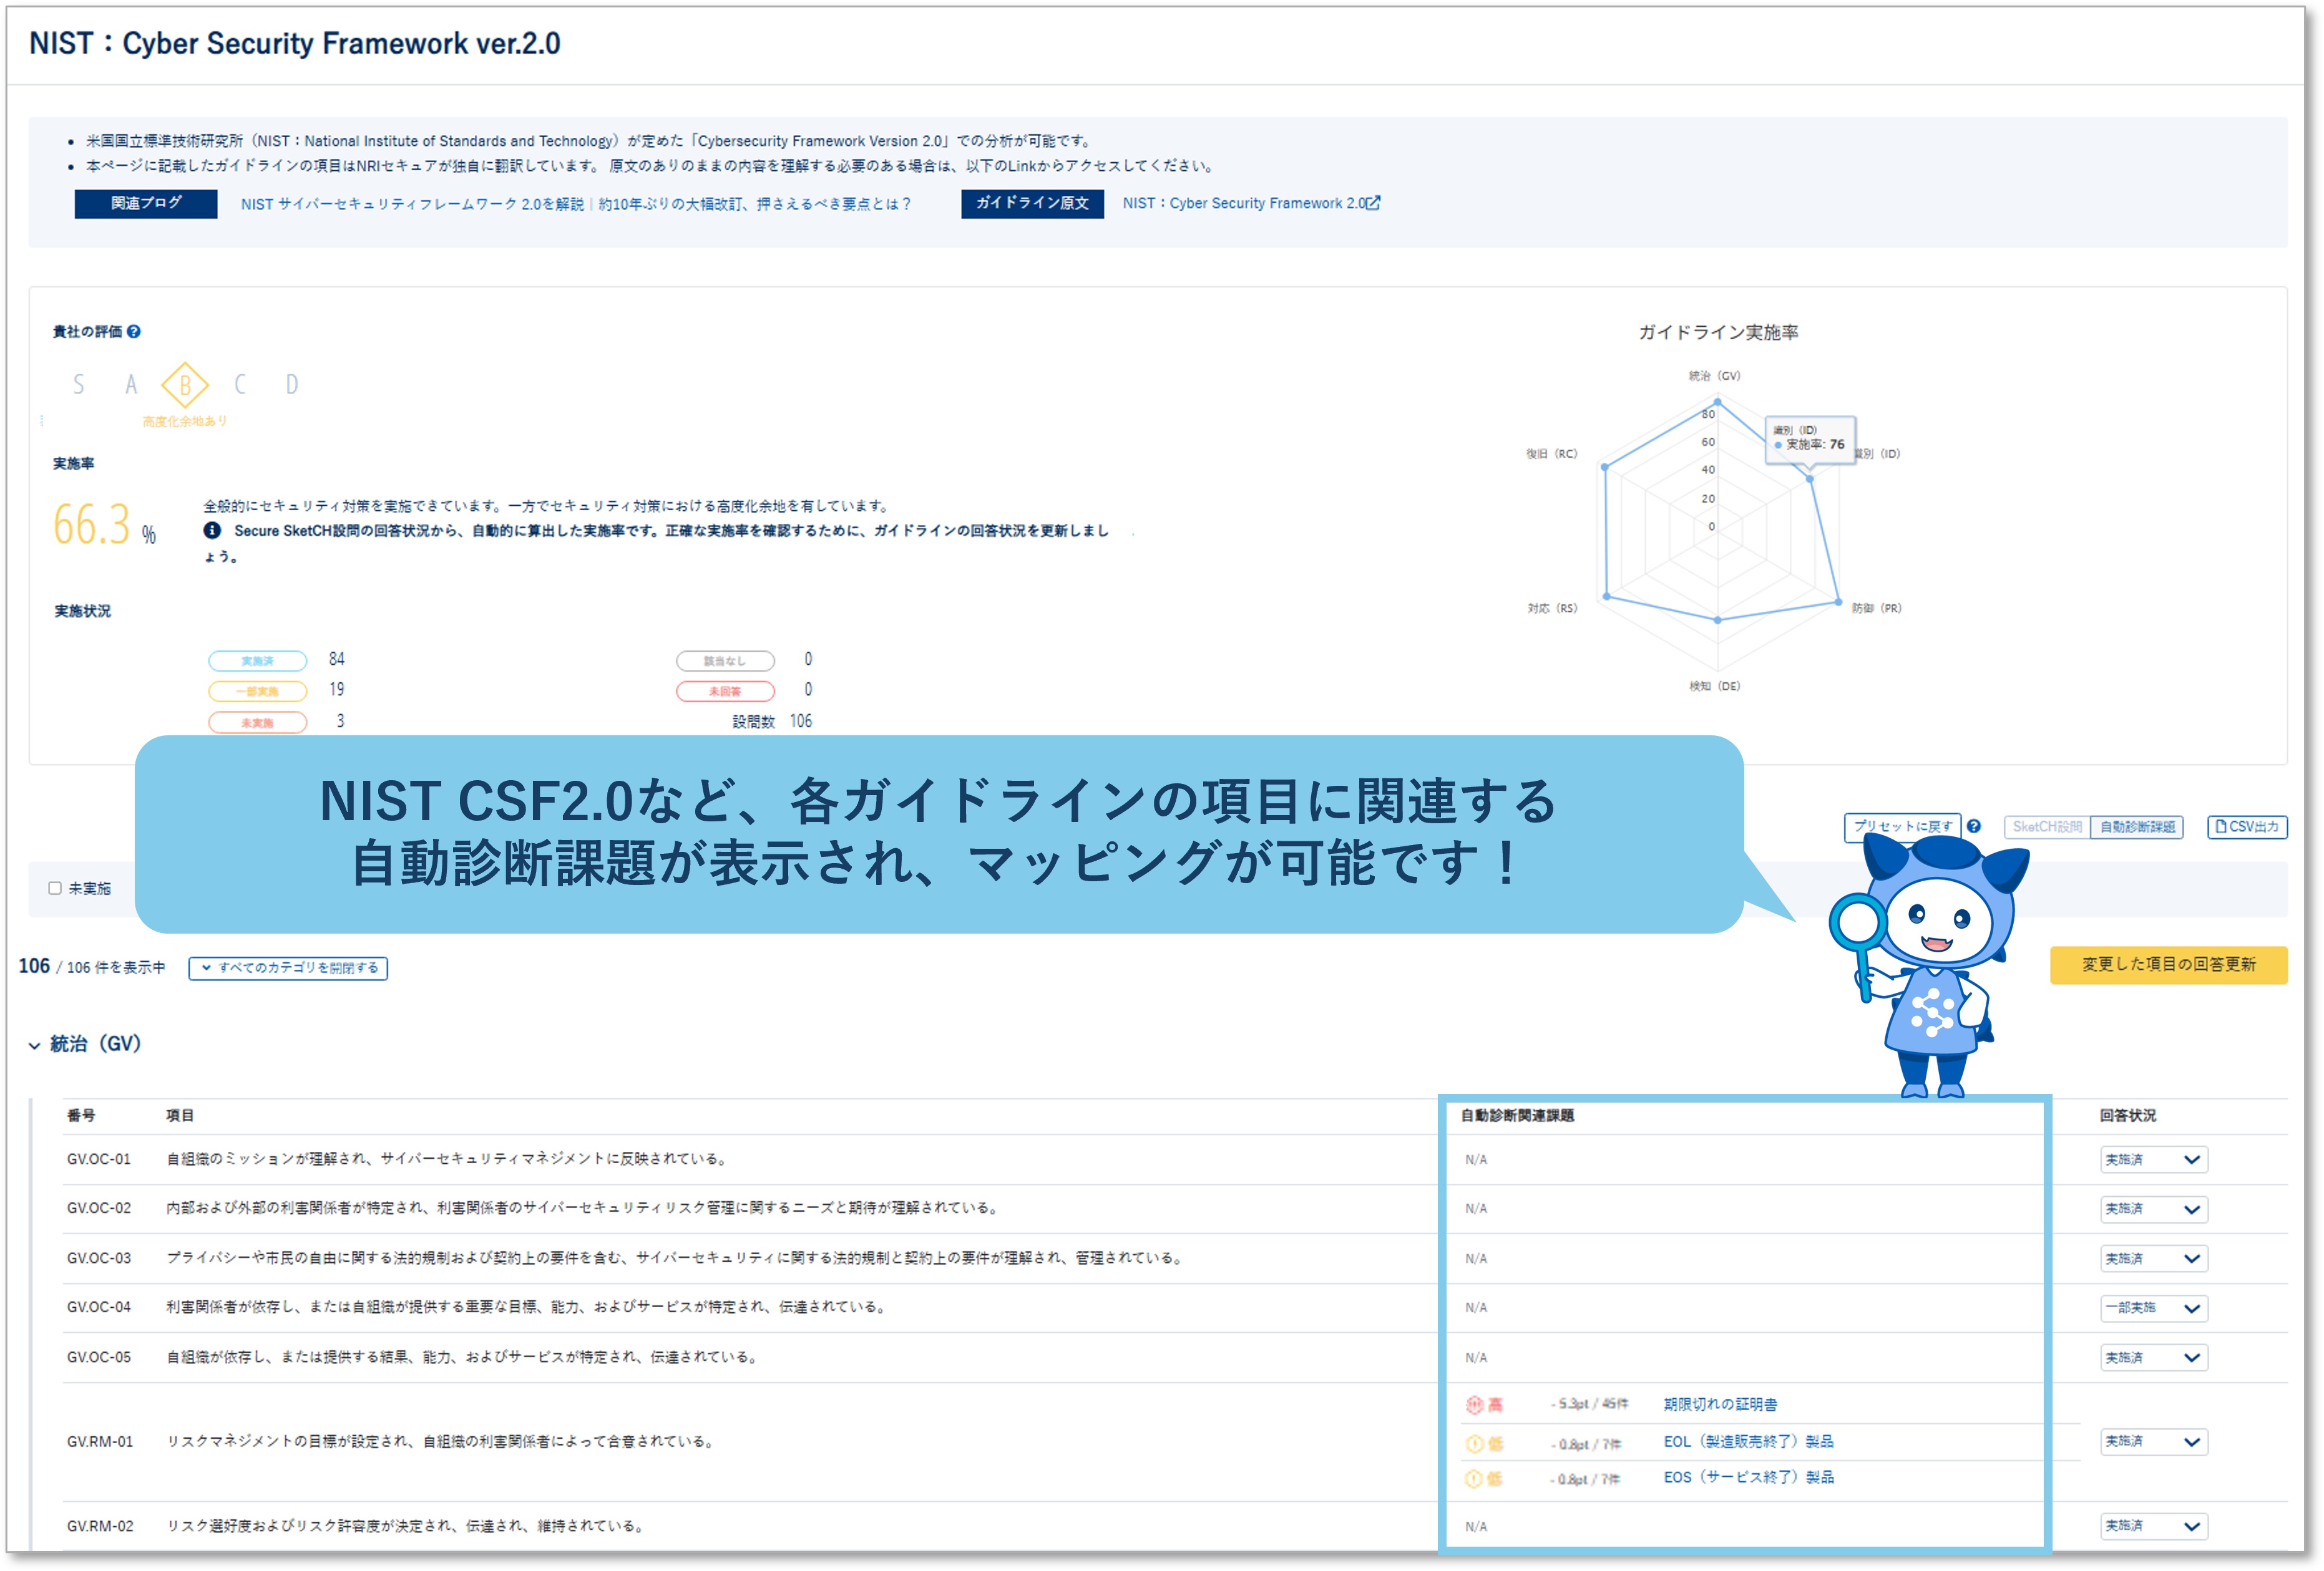The width and height of the screenshot is (2324, 1571).
Task: Open help tooltip beside プリセットに戻す button
Action: tap(1974, 826)
